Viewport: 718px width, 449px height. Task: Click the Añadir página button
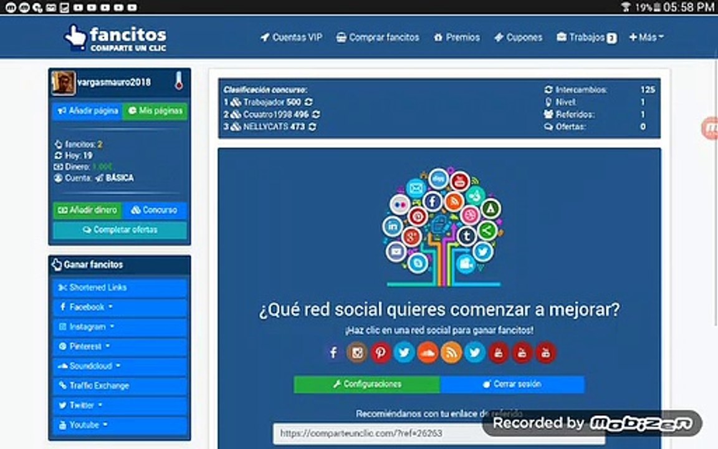pos(87,111)
